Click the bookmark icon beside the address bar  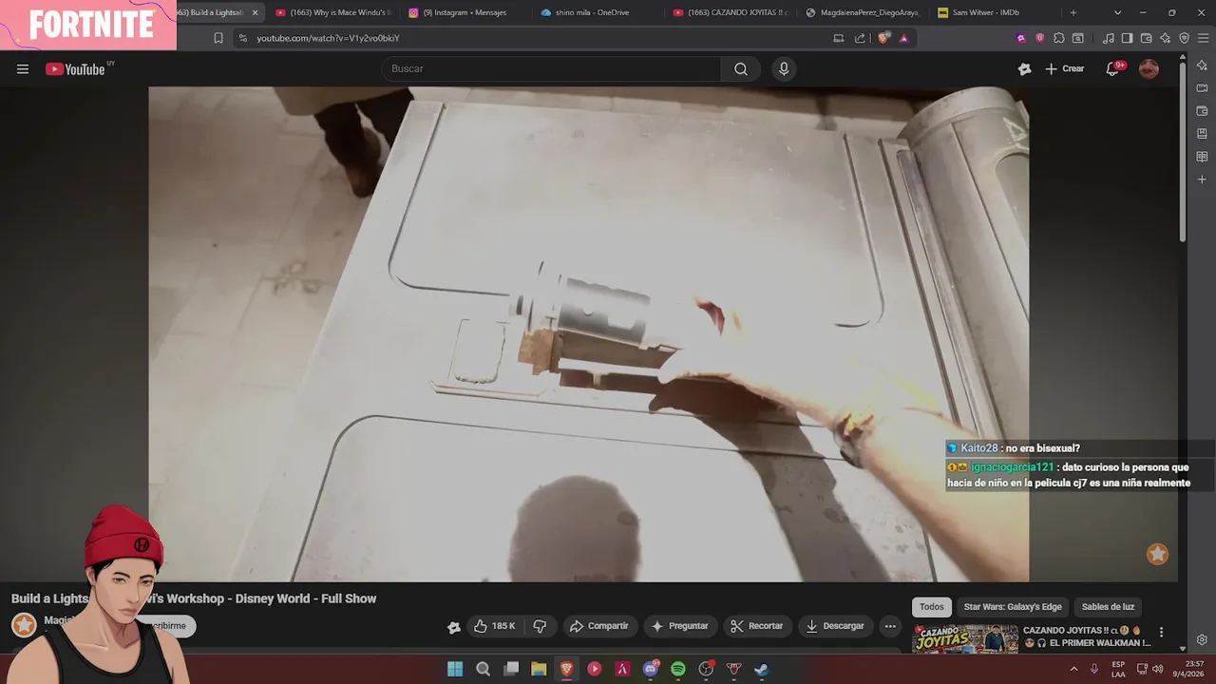(x=218, y=38)
